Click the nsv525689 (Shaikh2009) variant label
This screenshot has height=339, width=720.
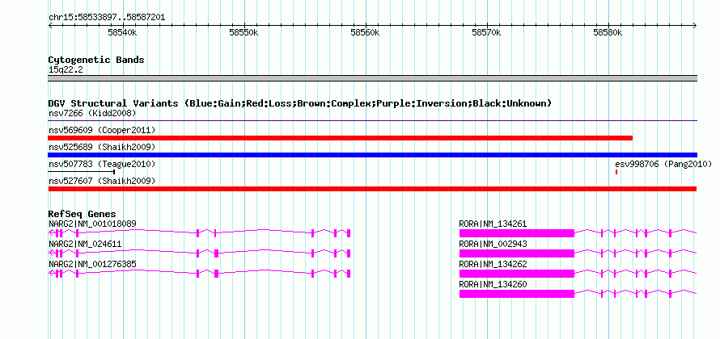pos(102,147)
